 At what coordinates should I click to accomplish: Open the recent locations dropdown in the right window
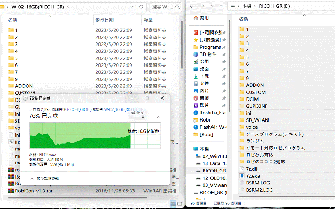[x=213, y=6]
